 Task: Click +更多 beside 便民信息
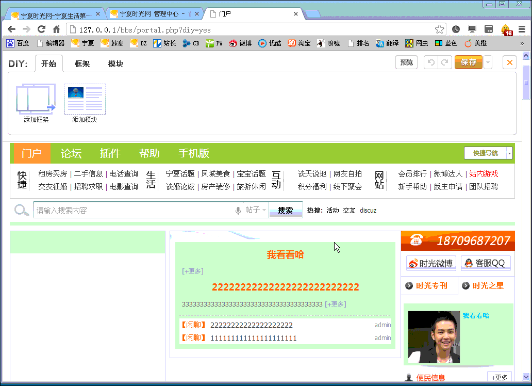click(499, 377)
